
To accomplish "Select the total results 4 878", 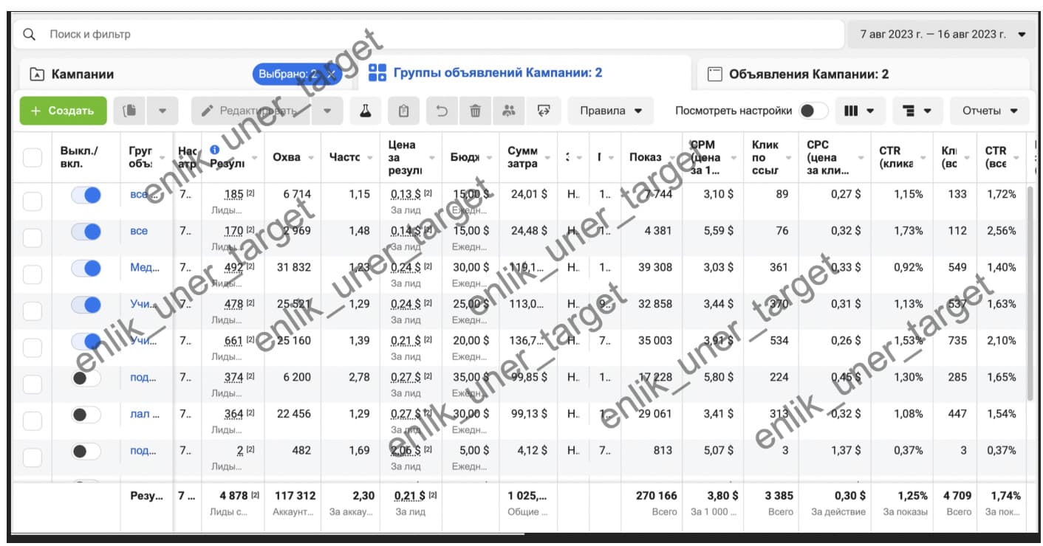I will click(x=233, y=496).
